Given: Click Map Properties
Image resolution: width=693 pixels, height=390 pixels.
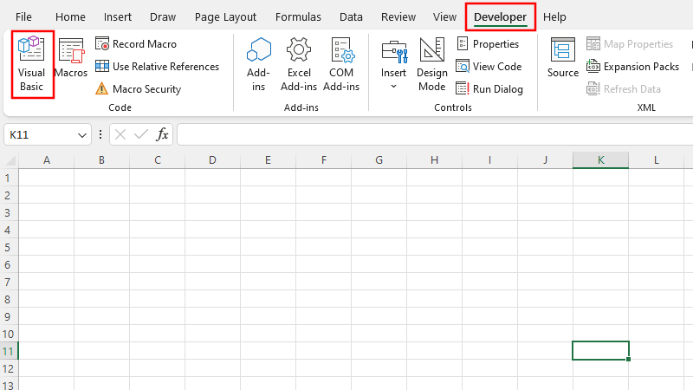Looking at the screenshot, I should tap(630, 44).
